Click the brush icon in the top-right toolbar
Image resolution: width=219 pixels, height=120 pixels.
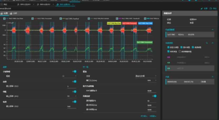(x=202, y=9)
